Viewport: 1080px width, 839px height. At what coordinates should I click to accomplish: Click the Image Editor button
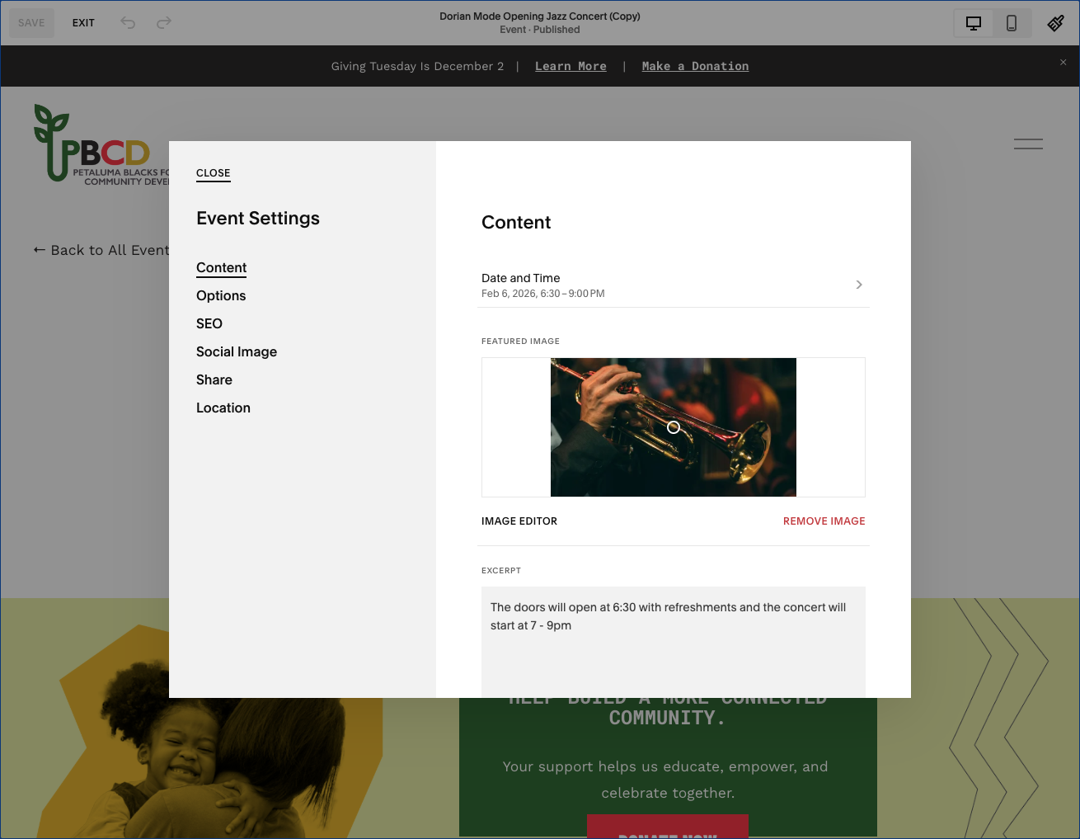(519, 521)
